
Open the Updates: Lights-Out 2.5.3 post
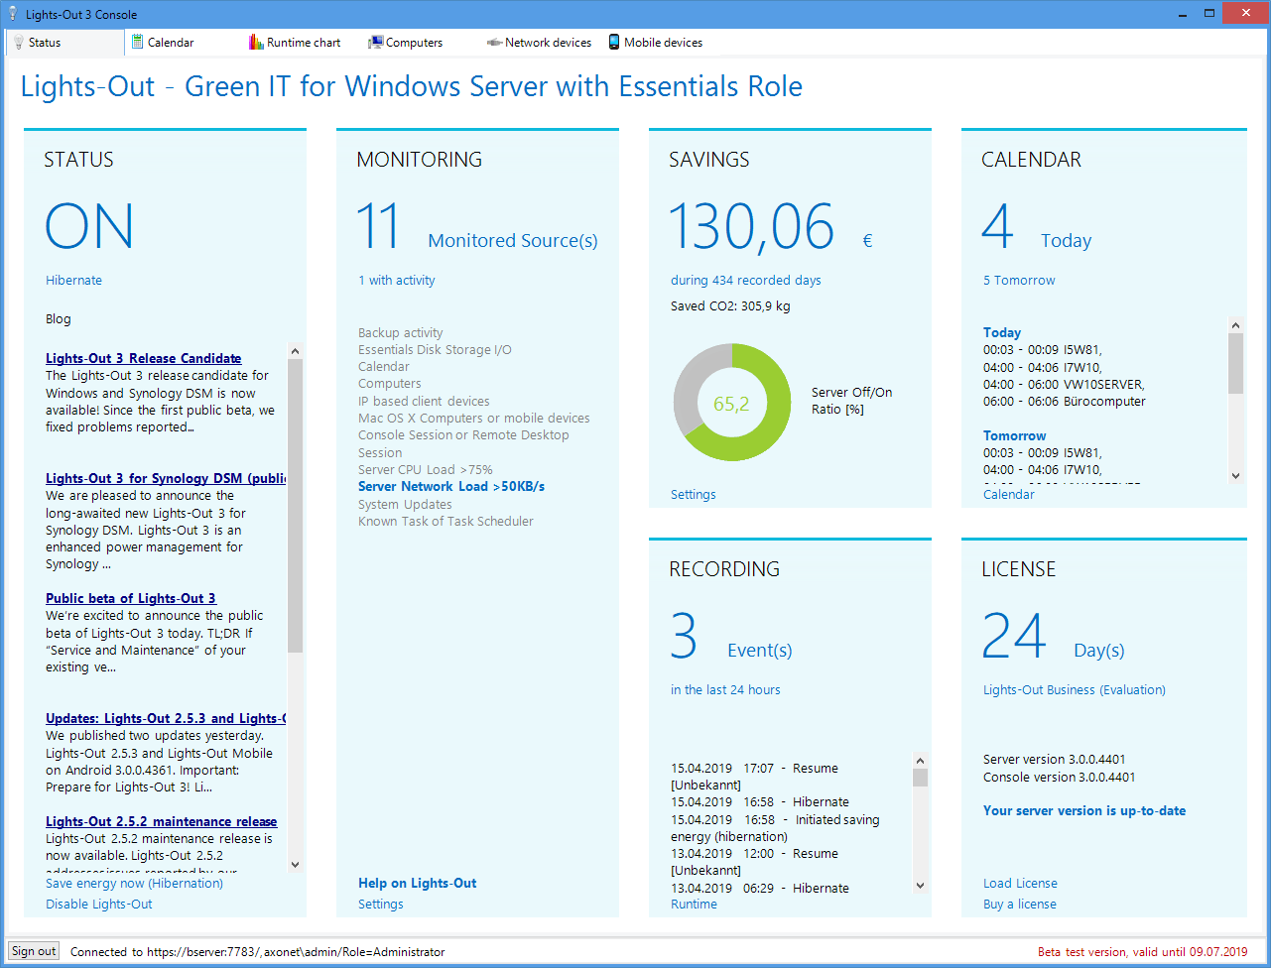point(166,718)
